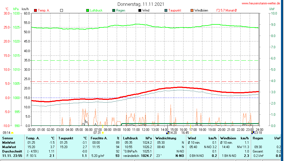Click the sunset icon beside 16:45
This screenshot has height=161, width=284.
(191, 133)
